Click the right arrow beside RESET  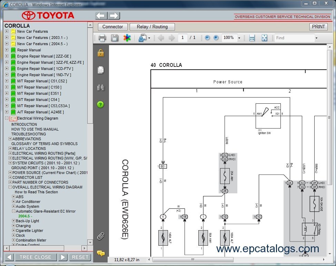coord(63,257)
